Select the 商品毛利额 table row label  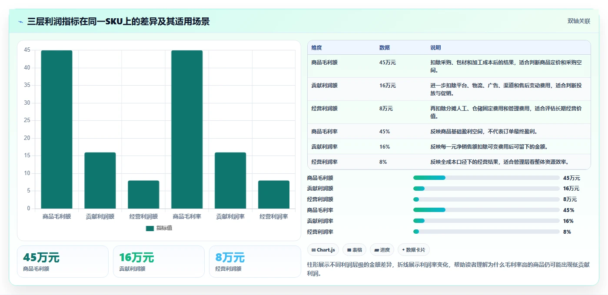tap(324, 63)
